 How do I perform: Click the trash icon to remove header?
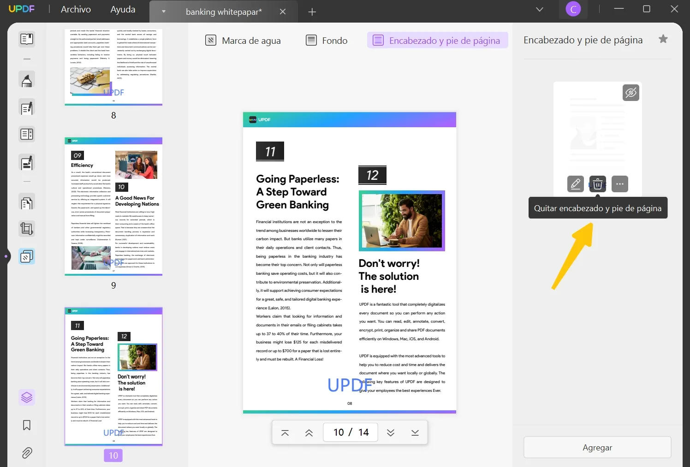tap(598, 184)
